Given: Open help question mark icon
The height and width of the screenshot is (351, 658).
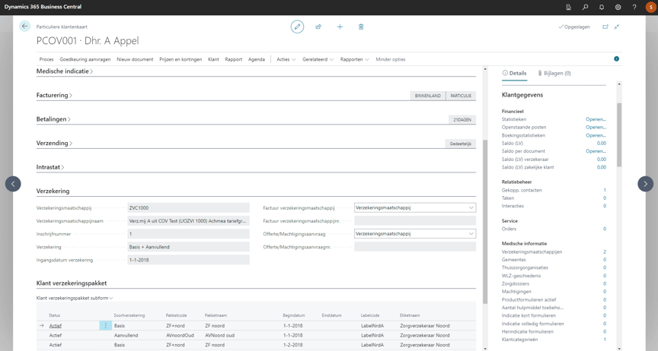Looking at the screenshot, I should (634, 7).
